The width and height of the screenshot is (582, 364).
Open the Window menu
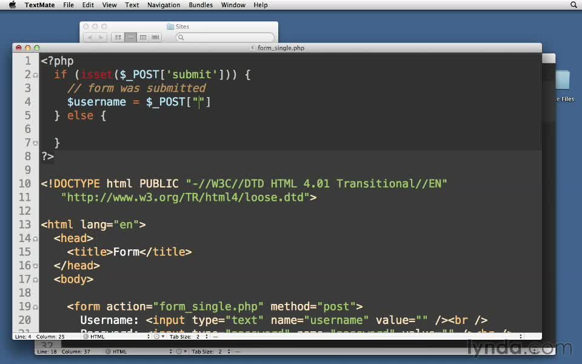pyautogui.click(x=233, y=5)
